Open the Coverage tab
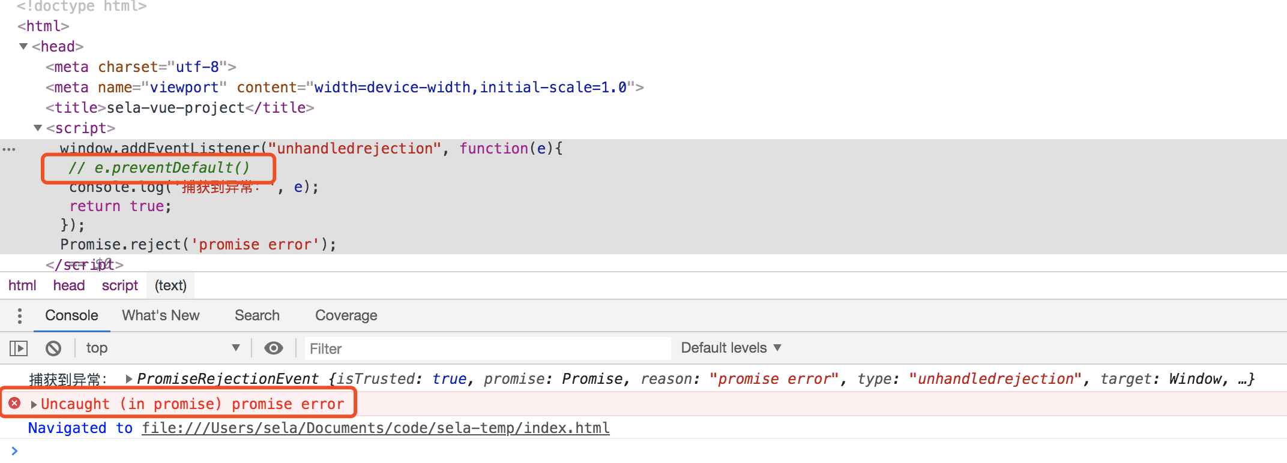1287x463 pixels. [x=346, y=315]
